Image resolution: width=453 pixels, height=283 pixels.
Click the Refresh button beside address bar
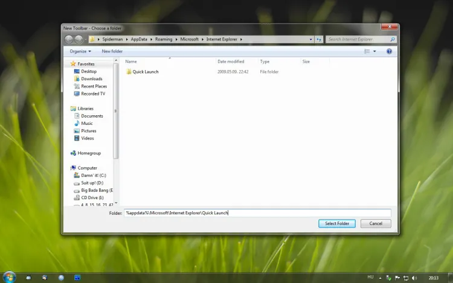[x=319, y=39]
